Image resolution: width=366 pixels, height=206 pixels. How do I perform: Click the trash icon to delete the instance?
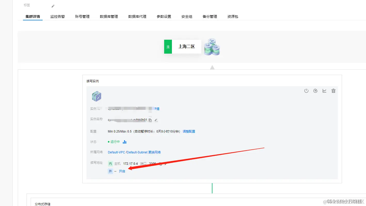tap(333, 90)
